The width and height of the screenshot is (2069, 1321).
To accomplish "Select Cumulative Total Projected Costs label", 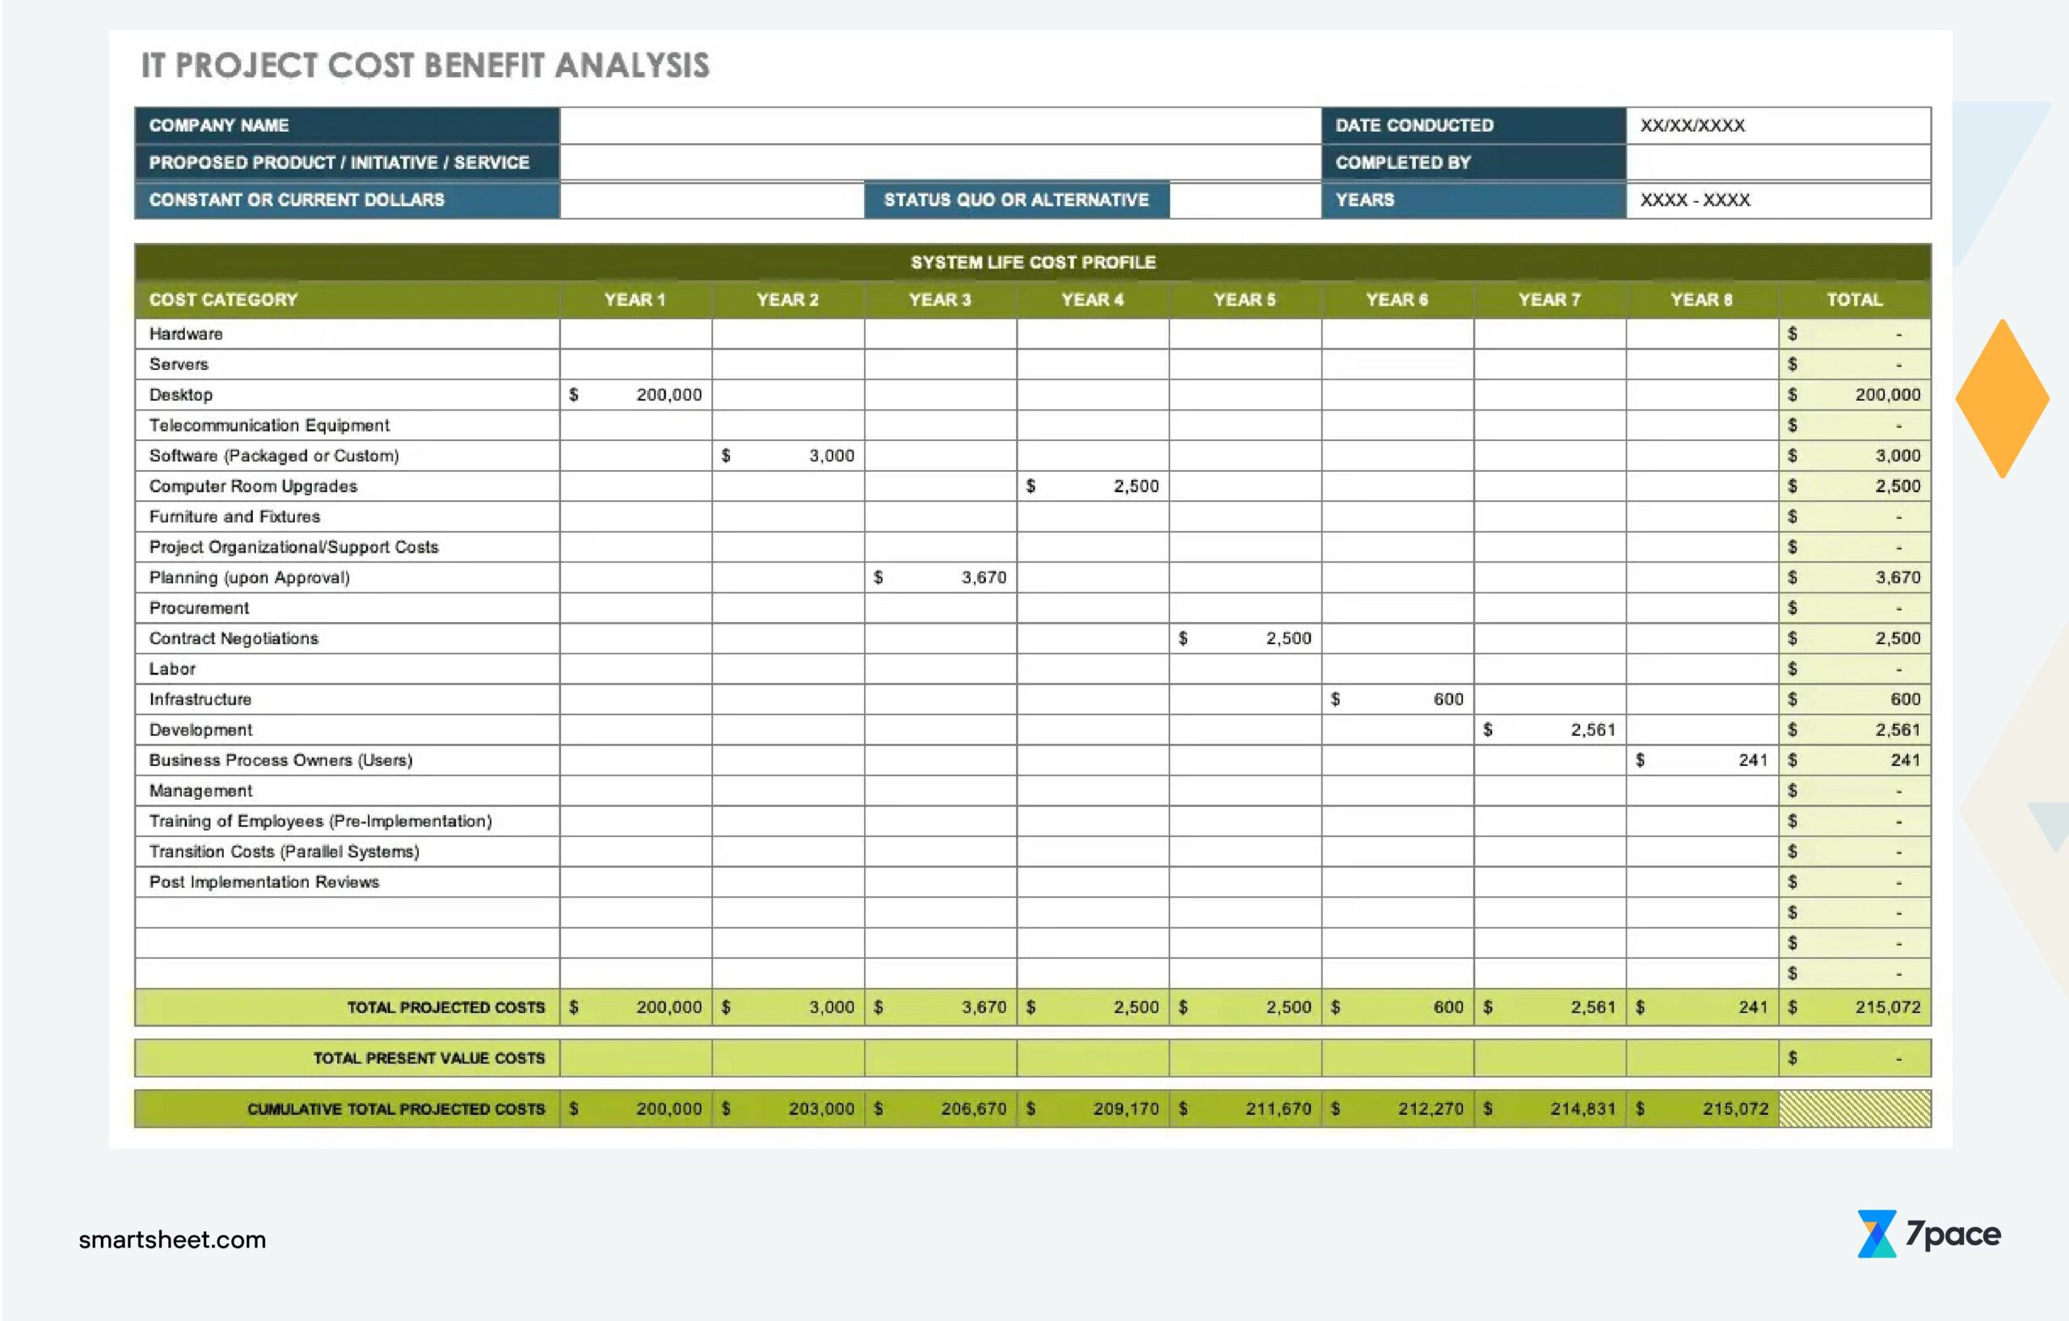I will point(396,1109).
